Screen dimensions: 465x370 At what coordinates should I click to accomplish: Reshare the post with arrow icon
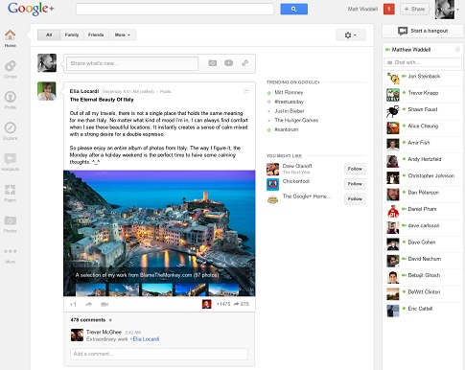click(x=89, y=304)
